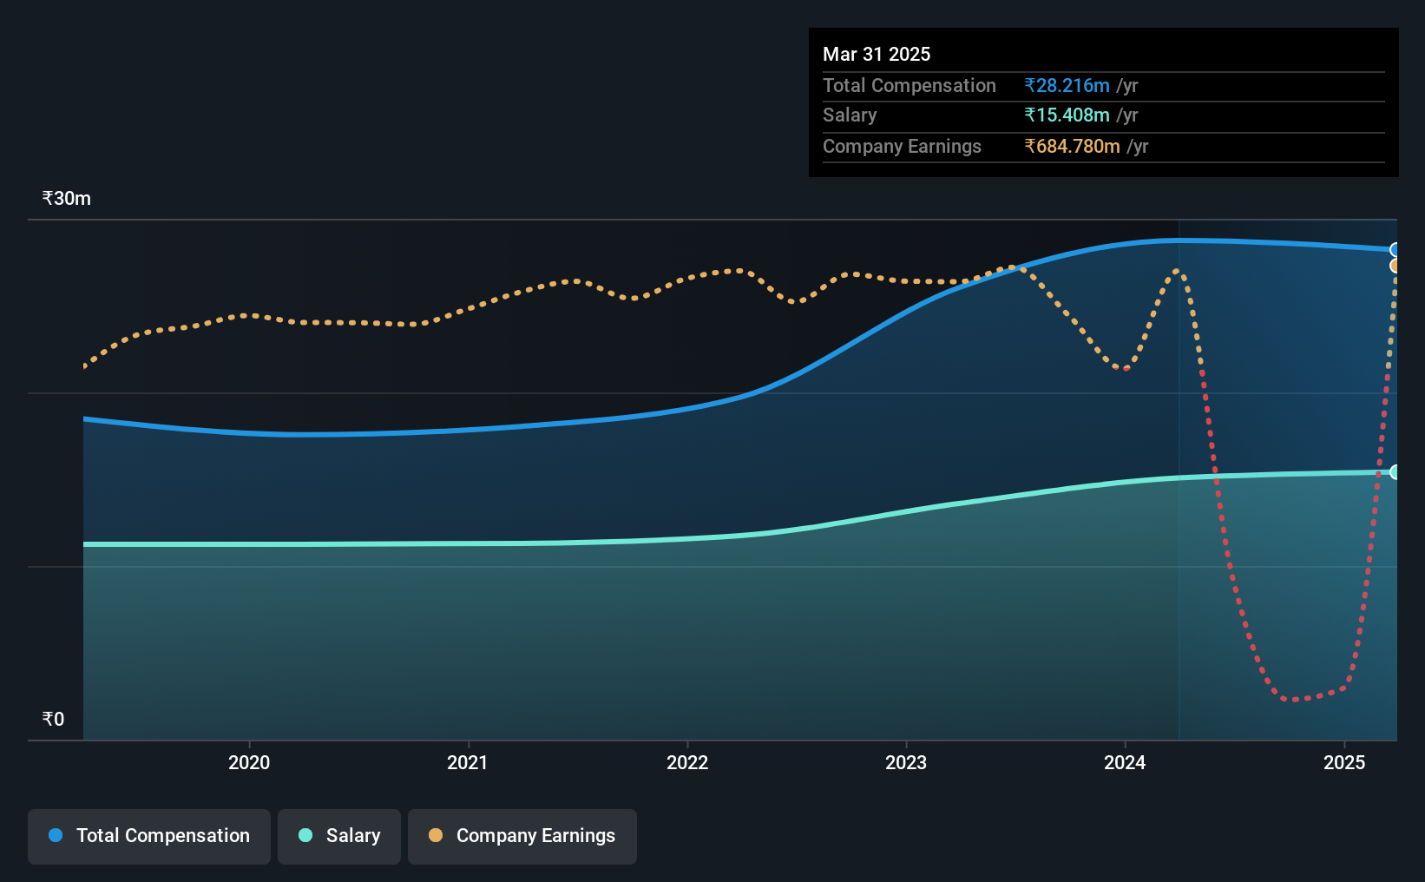Select the 2025 x-axis label
Viewport: 1425px width, 882px height.
pos(1344,762)
